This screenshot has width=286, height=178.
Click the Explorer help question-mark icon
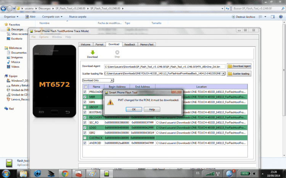(x=281, y=17)
